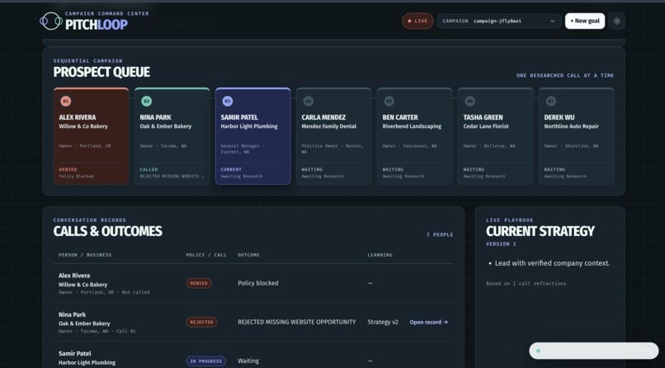Click the PROSPECT QUEUE heading

101,72
